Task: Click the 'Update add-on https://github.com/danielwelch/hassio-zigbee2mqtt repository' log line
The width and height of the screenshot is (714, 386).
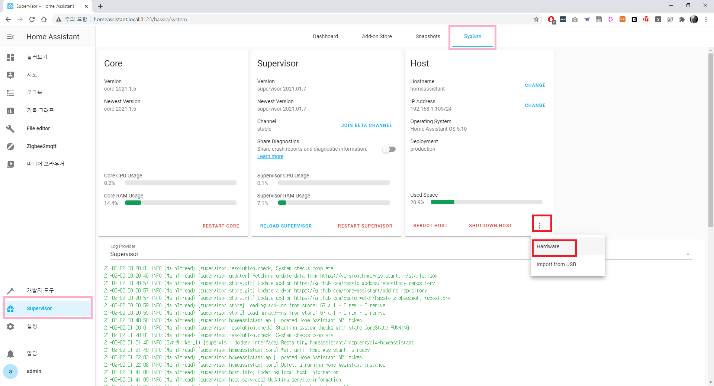Action: click(x=277, y=298)
